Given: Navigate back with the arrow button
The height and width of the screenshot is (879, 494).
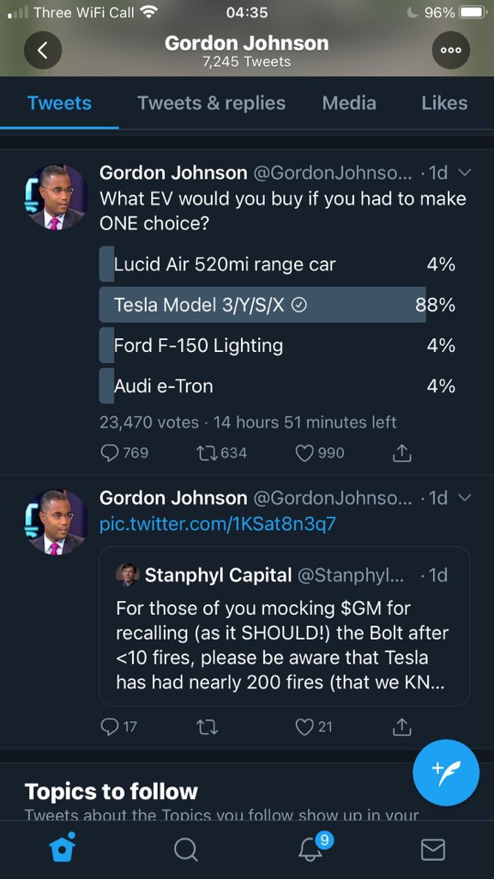Looking at the screenshot, I should tap(43, 50).
